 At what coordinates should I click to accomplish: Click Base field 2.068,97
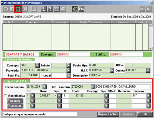click(x=44, y=96)
